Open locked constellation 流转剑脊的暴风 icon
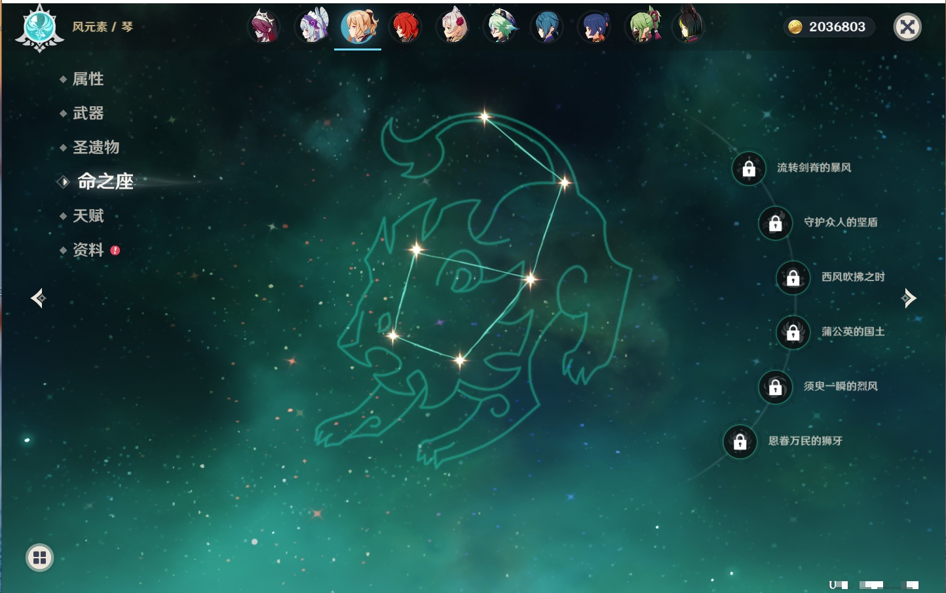Image resolution: width=946 pixels, height=593 pixels. pos(749,169)
